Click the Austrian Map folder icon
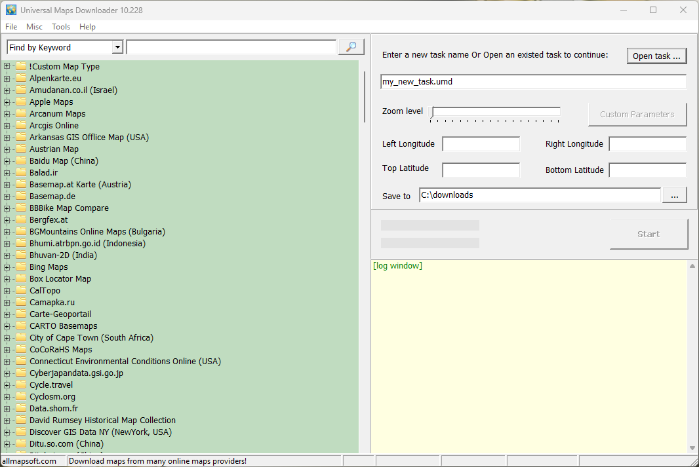The width and height of the screenshot is (699, 467). click(21, 149)
